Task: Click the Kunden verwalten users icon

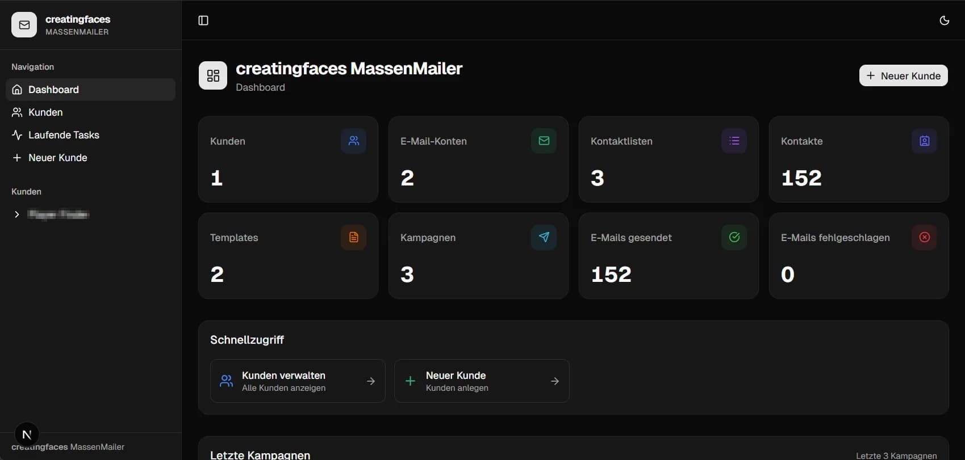Action: 227,381
